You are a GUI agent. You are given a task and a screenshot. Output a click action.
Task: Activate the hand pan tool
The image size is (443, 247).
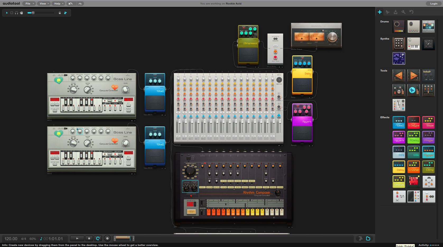(21, 13)
